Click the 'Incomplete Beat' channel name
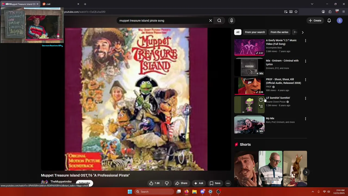The width and height of the screenshot is (348, 196). (x=274, y=48)
